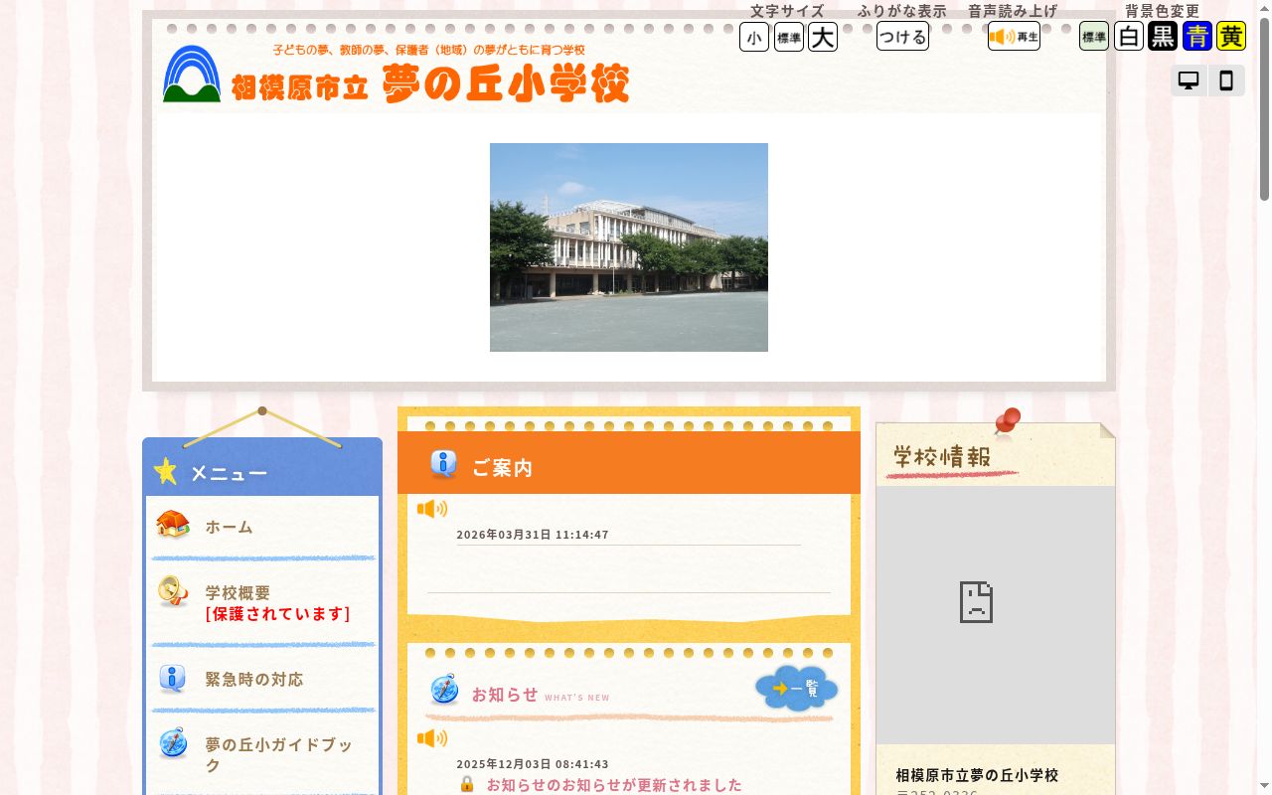This screenshot has height=795, width=1272.
Task: Open the school building photo
Action: tap(629, 247)
